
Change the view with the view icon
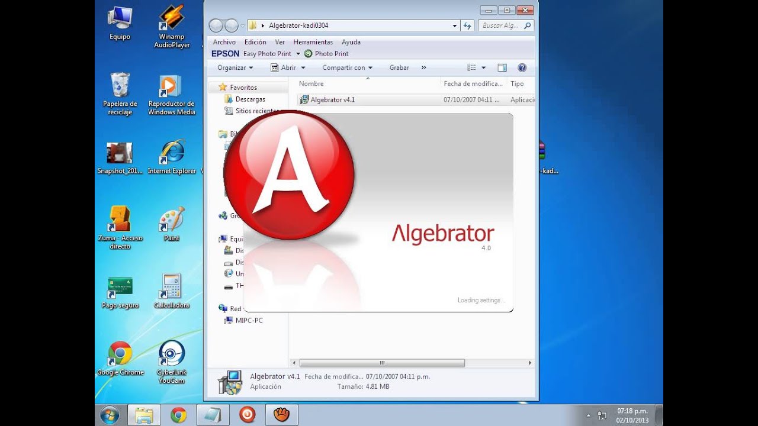471,67
